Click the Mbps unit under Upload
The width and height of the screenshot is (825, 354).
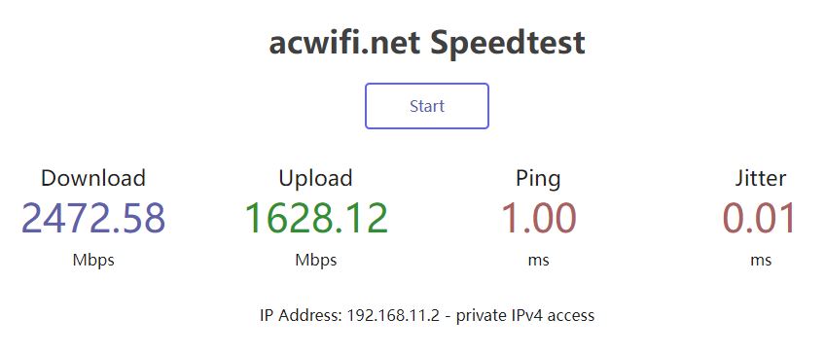(315, 260)
